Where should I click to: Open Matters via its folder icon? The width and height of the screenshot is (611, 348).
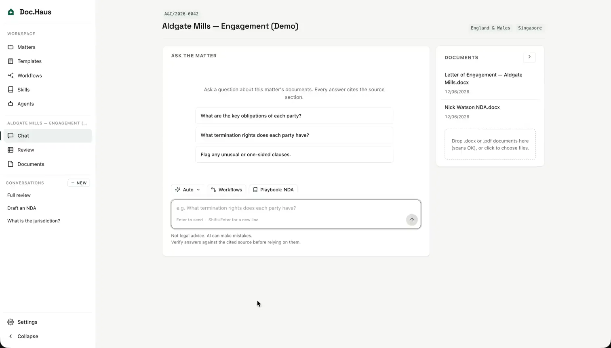tap(11, 47)
